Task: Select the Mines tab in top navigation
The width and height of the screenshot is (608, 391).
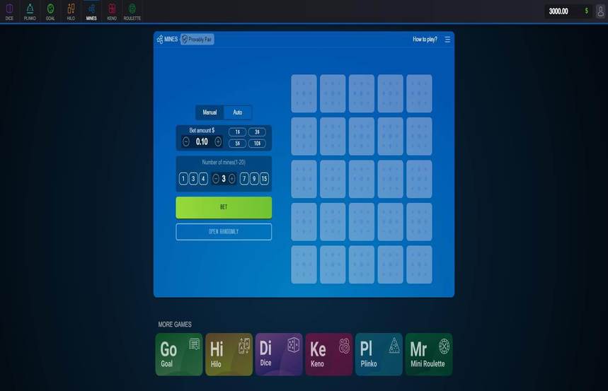Action: pyautogui.click(x=91, y=11)
